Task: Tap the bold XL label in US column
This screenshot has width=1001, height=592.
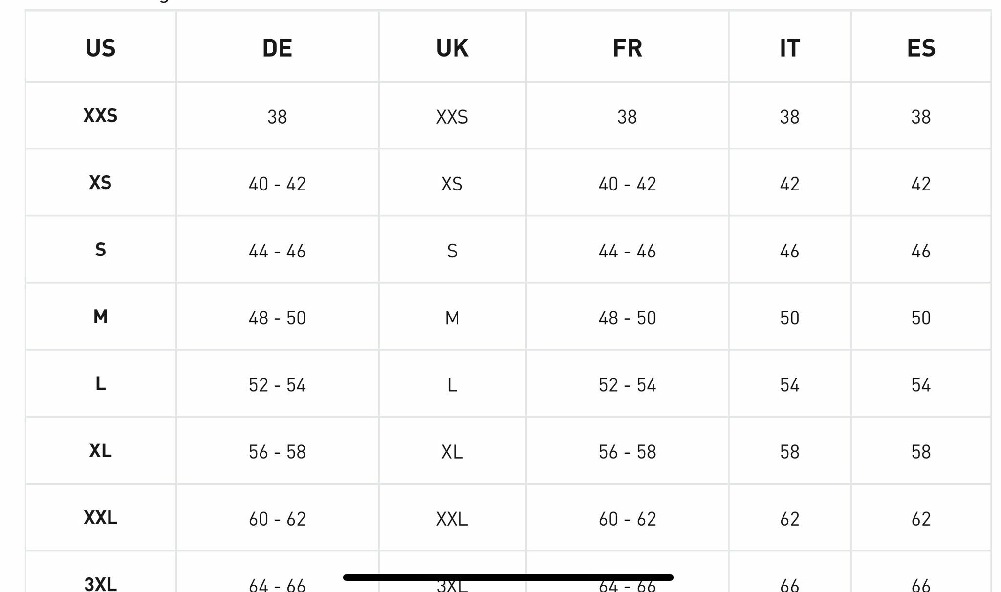Action: (x=100, y=450)
